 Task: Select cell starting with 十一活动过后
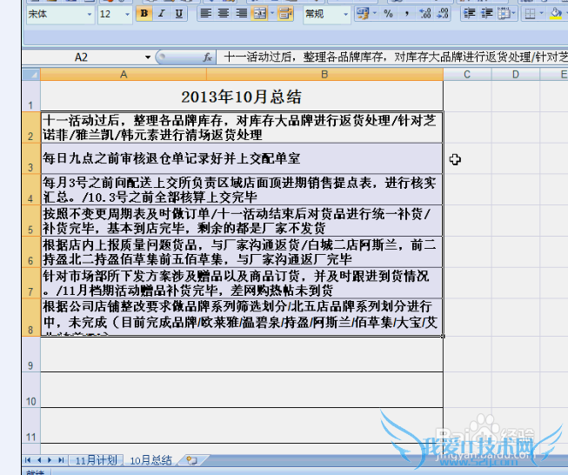click(242, 128)
